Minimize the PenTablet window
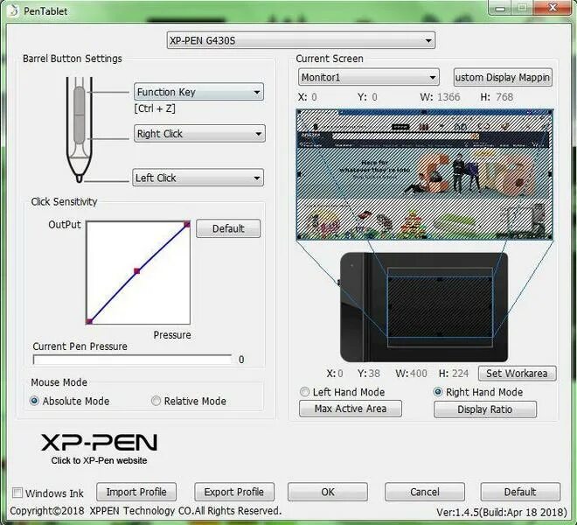The image size is (577, 525). [500, 8]
